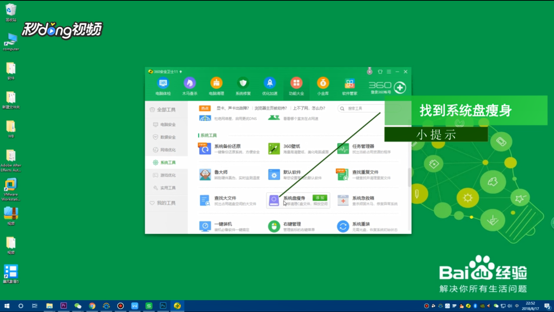This screenshot has height=312, width=554.
Task: Select the VMware Workstation desktop shortcut
Action: point(11,189)
